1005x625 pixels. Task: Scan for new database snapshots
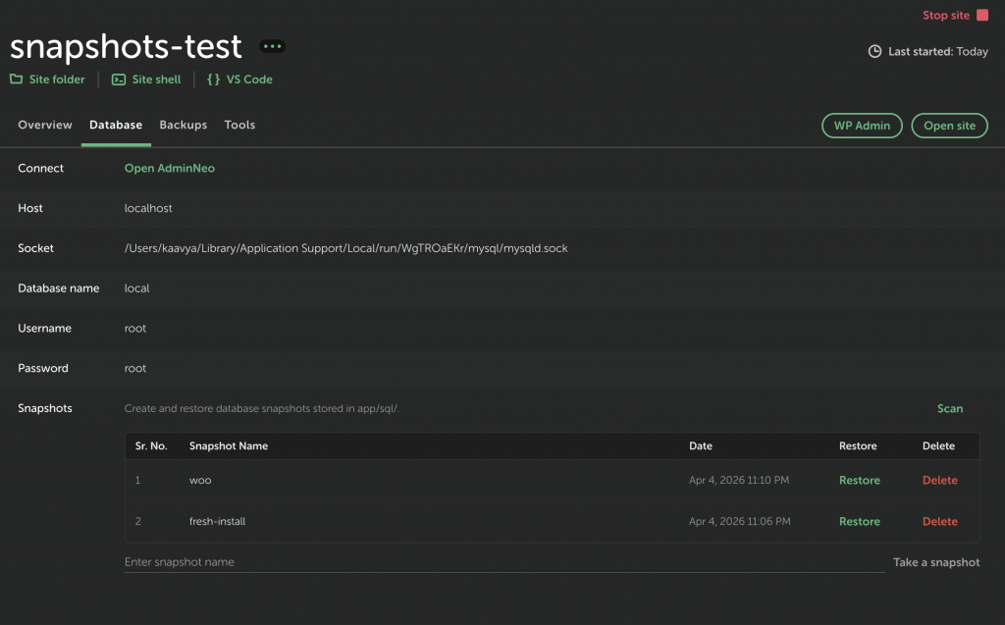(x=949, y=408)
